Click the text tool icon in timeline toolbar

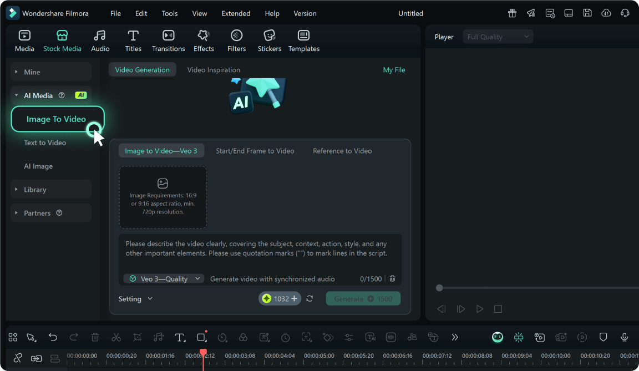pyautogui.click(x=180, y=337)
